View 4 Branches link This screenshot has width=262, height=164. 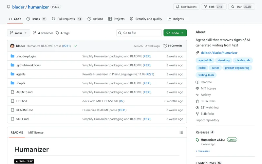click(43, 33)
